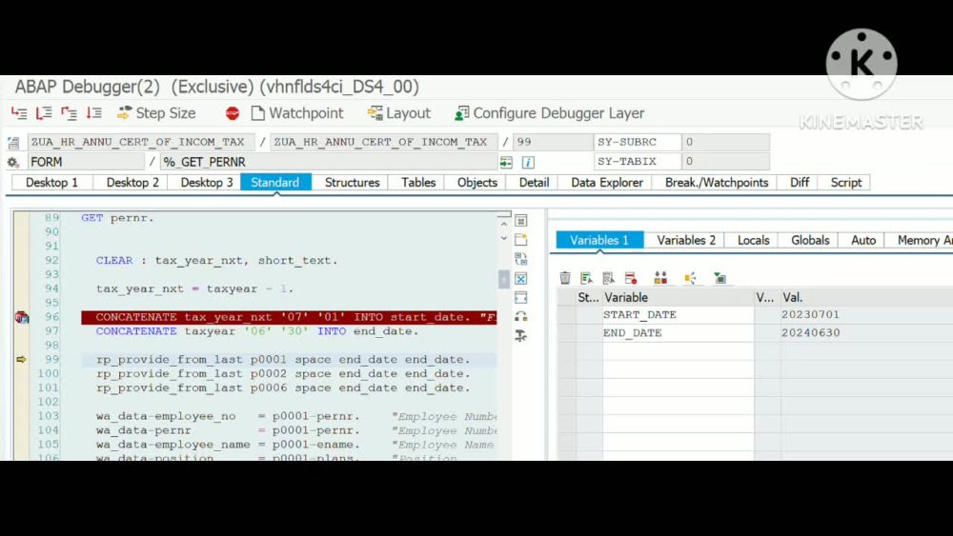
Task: Open the Tables tab
Action: [x=418, y=182]
